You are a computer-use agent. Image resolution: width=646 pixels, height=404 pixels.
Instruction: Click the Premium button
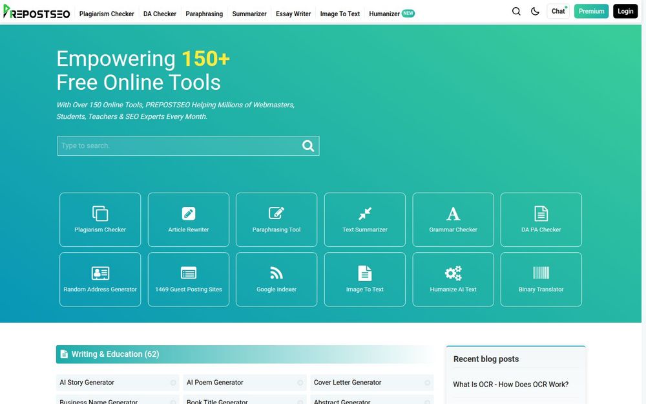tap(591, 11)
